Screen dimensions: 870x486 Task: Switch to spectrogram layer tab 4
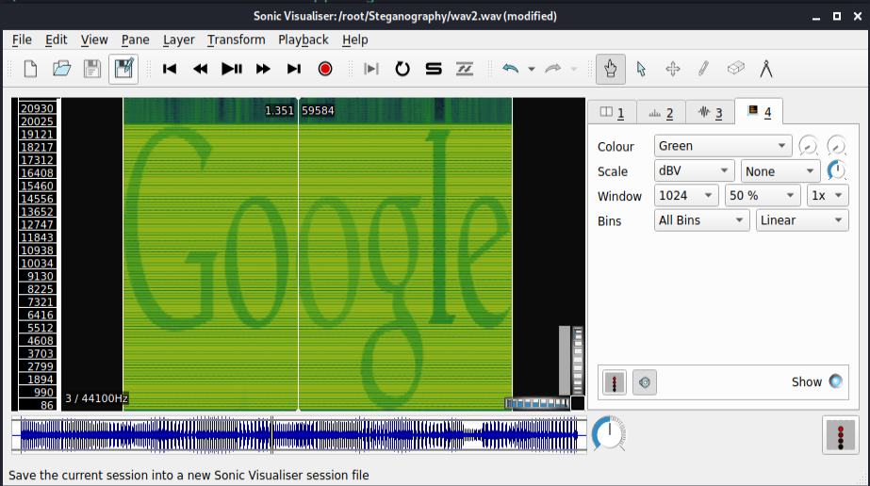759,112
